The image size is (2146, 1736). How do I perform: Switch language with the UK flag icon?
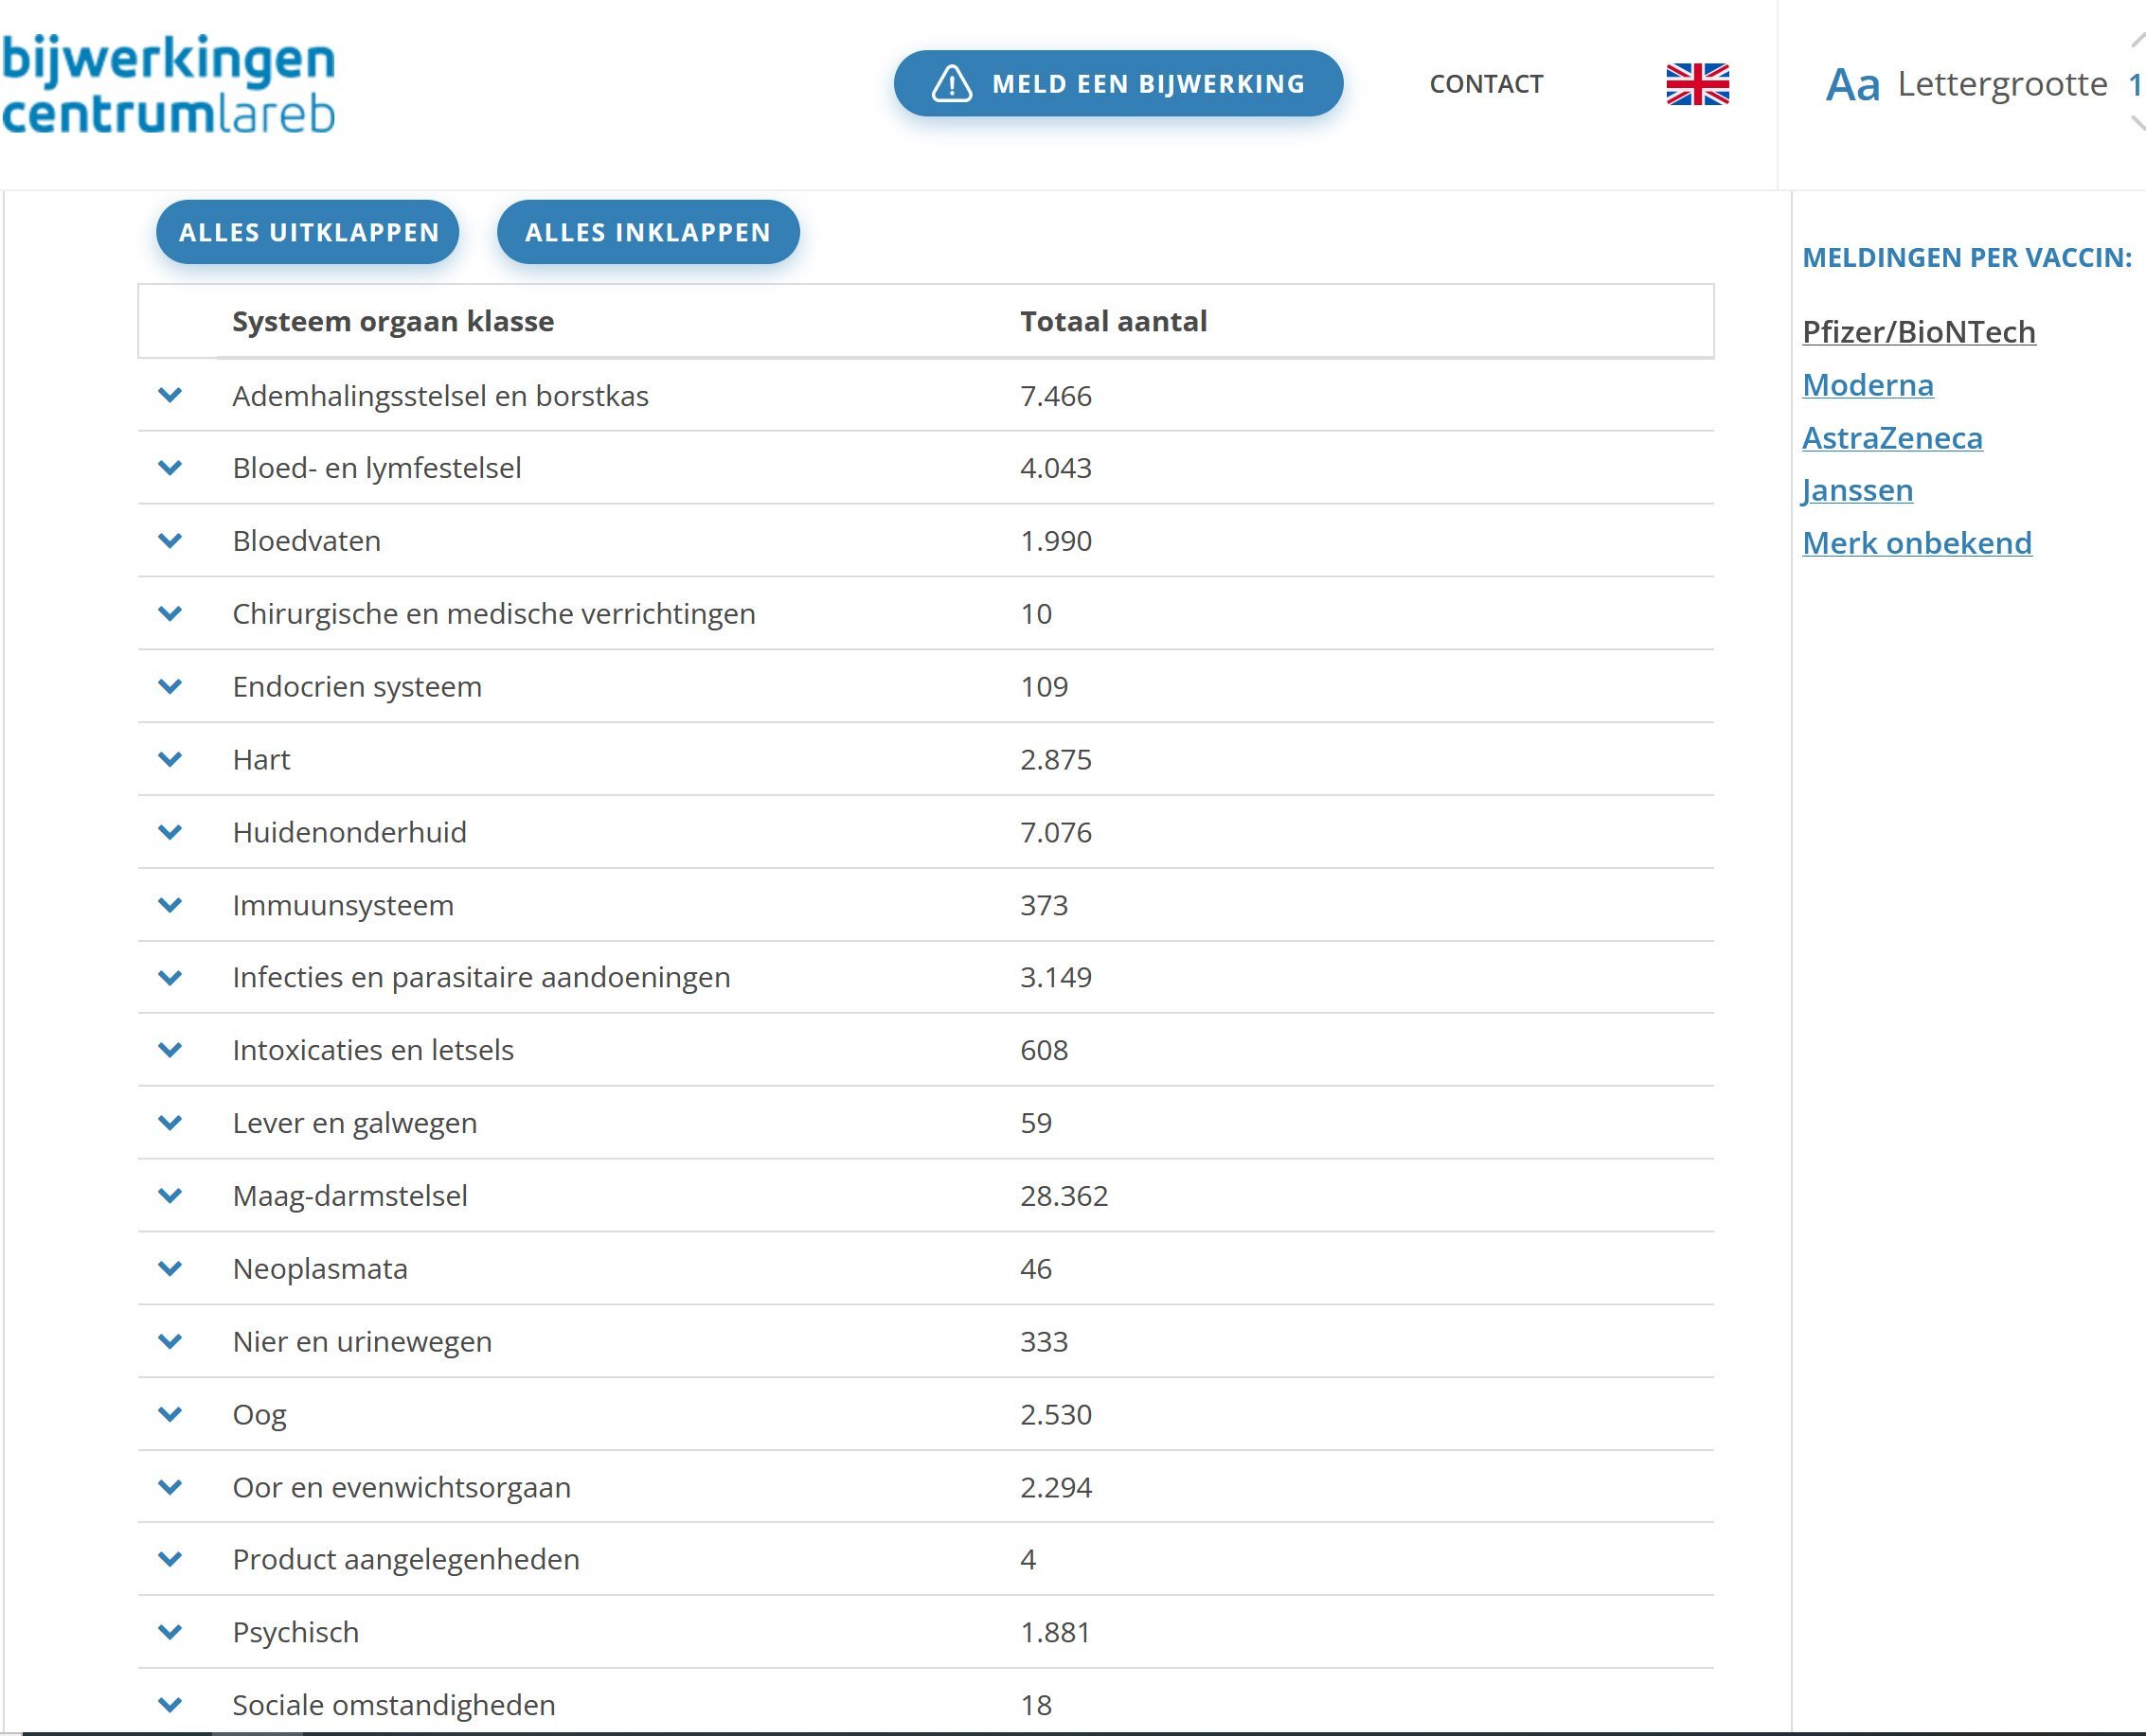1697,84
